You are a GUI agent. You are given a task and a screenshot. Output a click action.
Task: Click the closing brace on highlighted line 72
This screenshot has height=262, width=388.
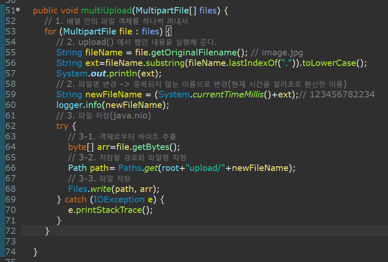47,231
